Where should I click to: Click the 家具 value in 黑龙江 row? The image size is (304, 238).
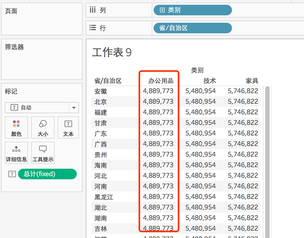point(243,196)
